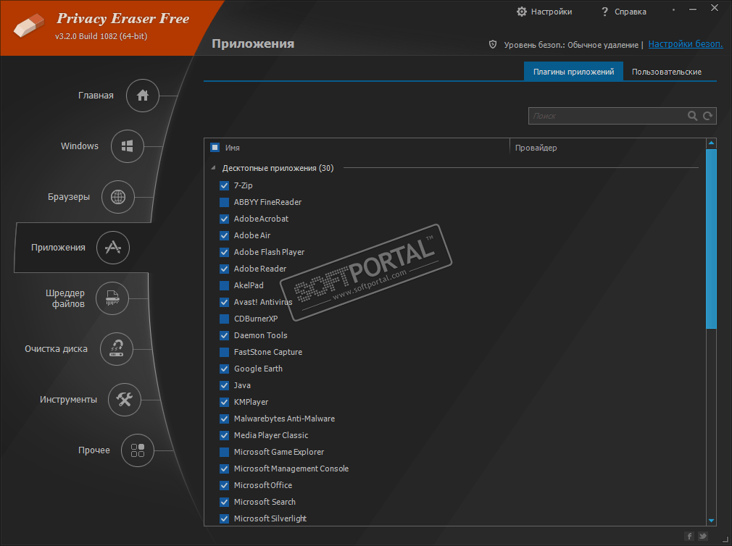Select the Adobe Flash Player row text
This screenshot has height=546, width=732.
269,252
